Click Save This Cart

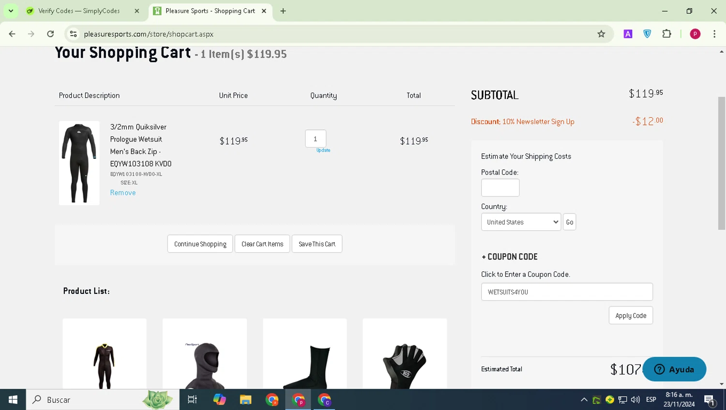[x=317, y=244]
